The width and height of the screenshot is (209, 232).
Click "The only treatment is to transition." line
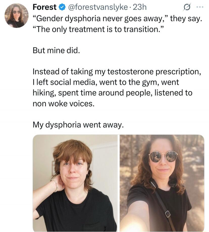pos(98,29)
